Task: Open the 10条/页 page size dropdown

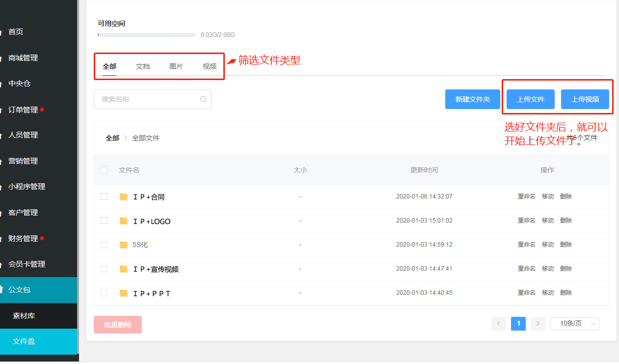Action: (575, 323)
